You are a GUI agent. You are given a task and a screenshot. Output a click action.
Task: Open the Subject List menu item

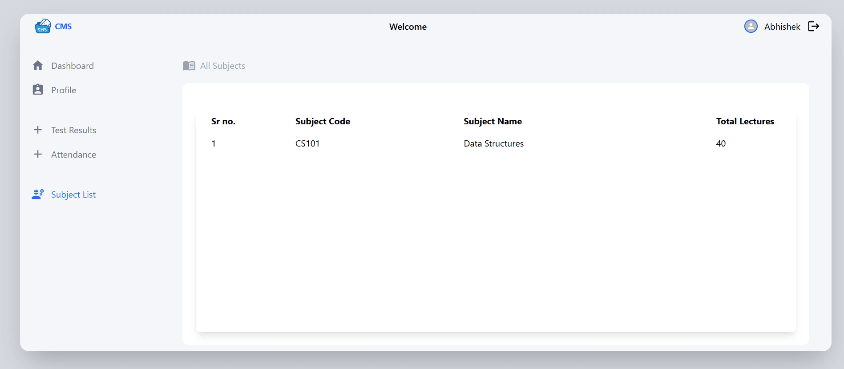73,194
